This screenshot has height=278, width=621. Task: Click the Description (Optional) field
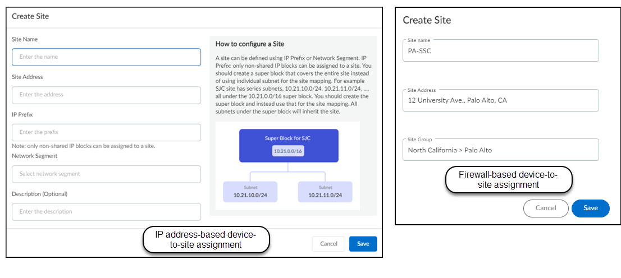(106, 212)
